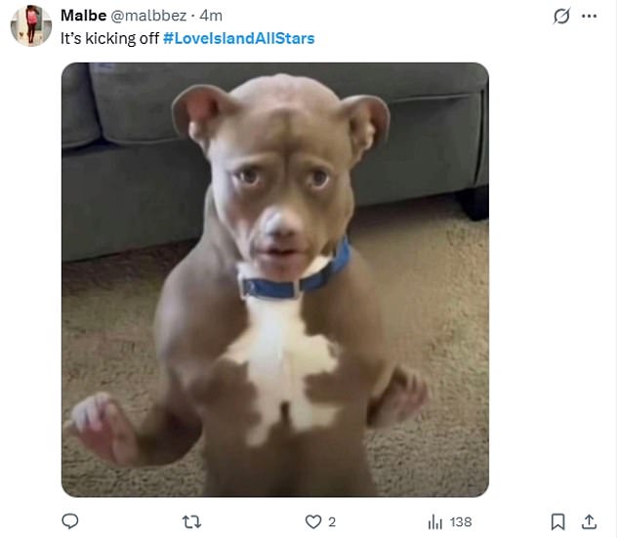The image size is (619, 538).
Task: Open the three-dot more options menu
Action: tap(589, 17)
